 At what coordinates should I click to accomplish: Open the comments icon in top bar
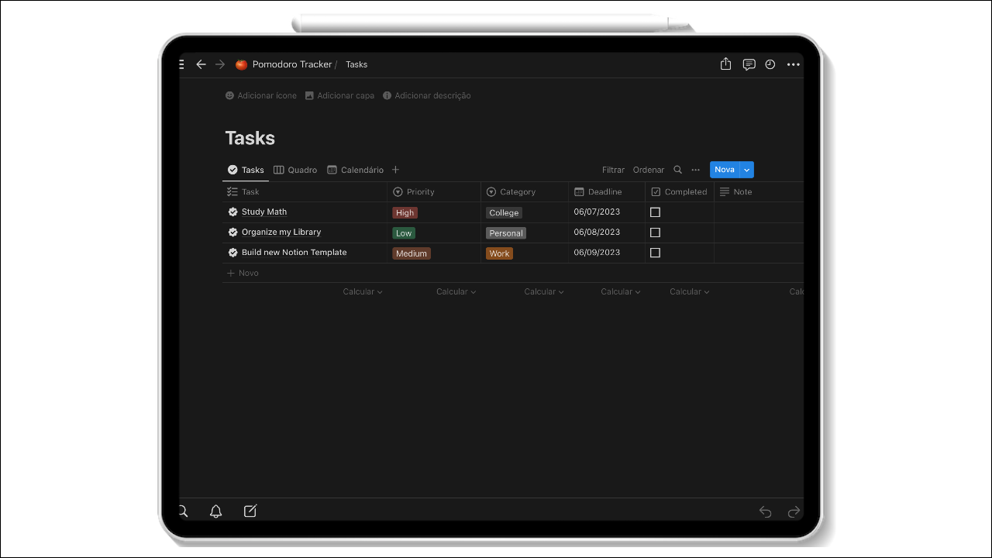749,64
